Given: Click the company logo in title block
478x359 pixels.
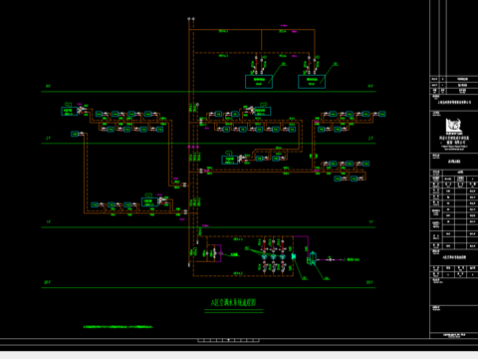Looking at the screenshot, I should 453,126.
